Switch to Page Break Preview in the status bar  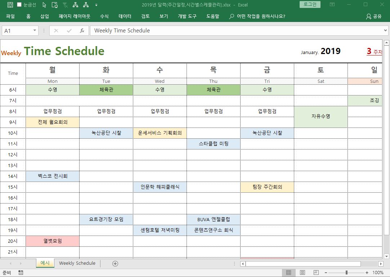[316, 273]
